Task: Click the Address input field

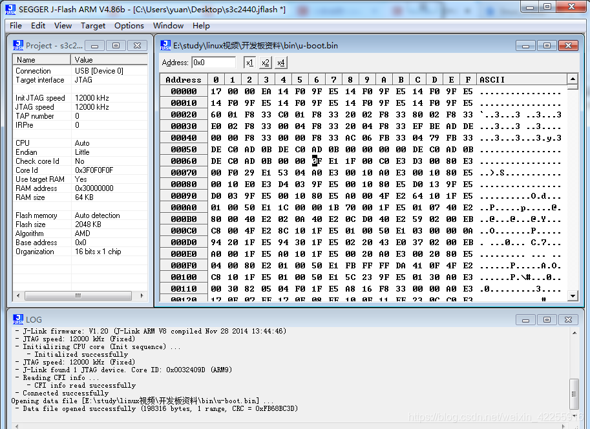Action: [x=214, y=63]
